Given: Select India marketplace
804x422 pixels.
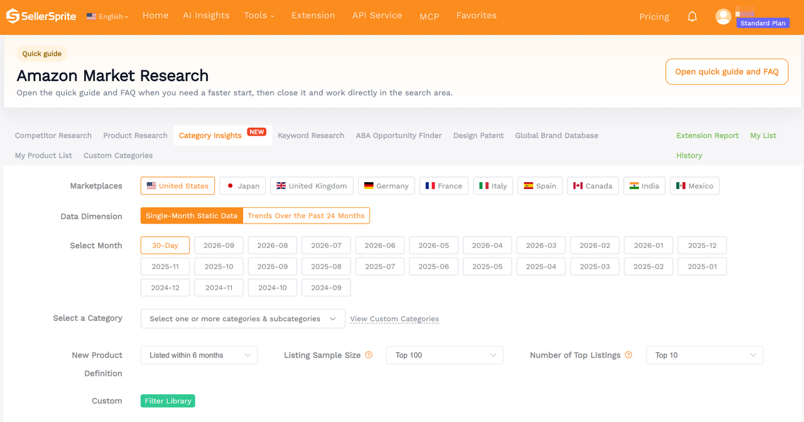Looking at the screenshot, I should (644, 186).
